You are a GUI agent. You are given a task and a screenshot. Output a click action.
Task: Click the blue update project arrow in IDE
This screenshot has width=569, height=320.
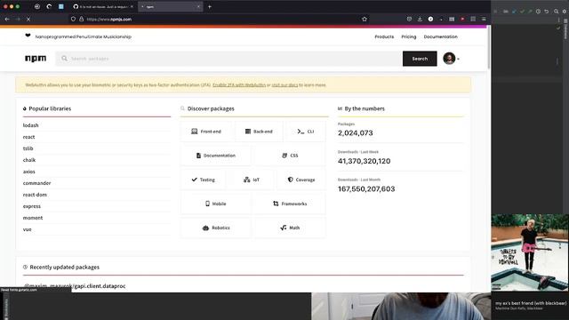(x=514, y=12)
